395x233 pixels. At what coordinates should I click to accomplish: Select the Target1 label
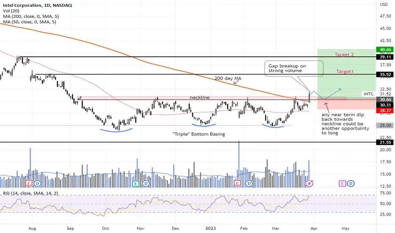coord(345,72)
